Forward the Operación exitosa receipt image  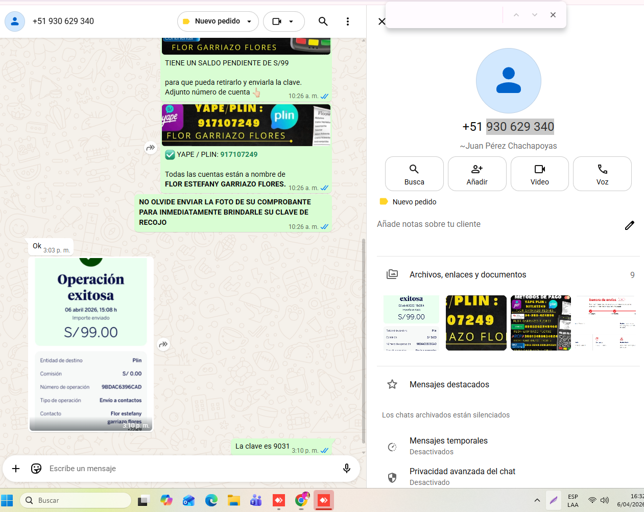coord(163,344)
